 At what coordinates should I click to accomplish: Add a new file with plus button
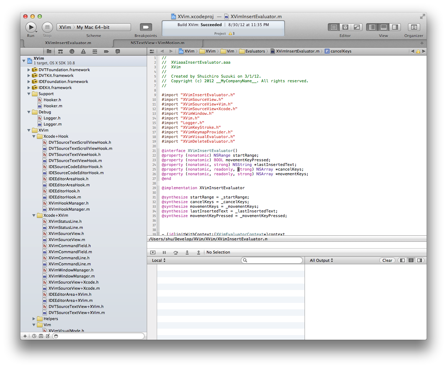pyautogui.click(x=25, y=336)
